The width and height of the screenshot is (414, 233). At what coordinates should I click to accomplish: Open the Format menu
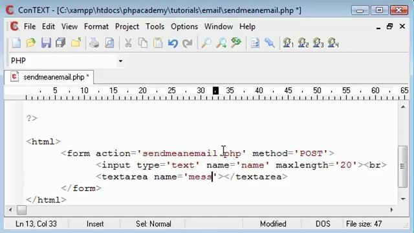tap(96, 27)
